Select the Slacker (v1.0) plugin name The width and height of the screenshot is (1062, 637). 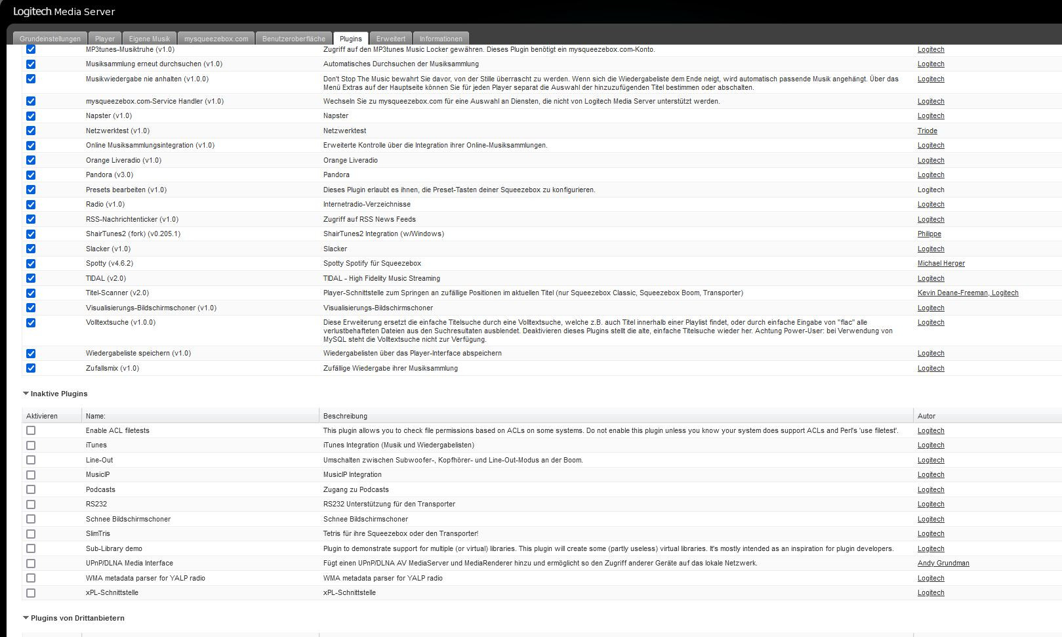pyautogui.click(x=108, y=249)
